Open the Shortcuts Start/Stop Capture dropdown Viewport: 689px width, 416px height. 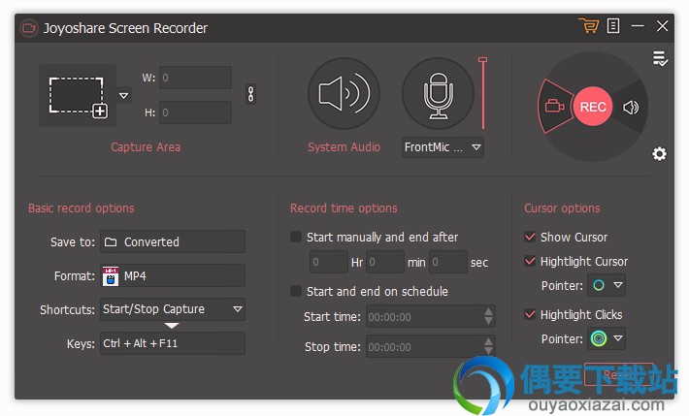(173, 309)
